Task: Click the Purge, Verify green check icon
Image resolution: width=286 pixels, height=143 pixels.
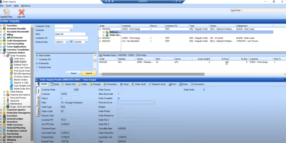Action: 8,107
